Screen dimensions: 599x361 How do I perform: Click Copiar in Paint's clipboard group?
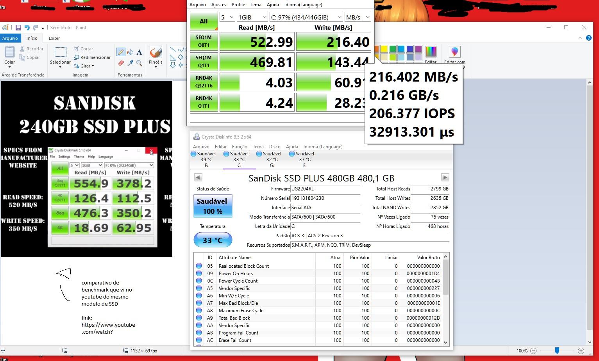[x=29, y=57]
